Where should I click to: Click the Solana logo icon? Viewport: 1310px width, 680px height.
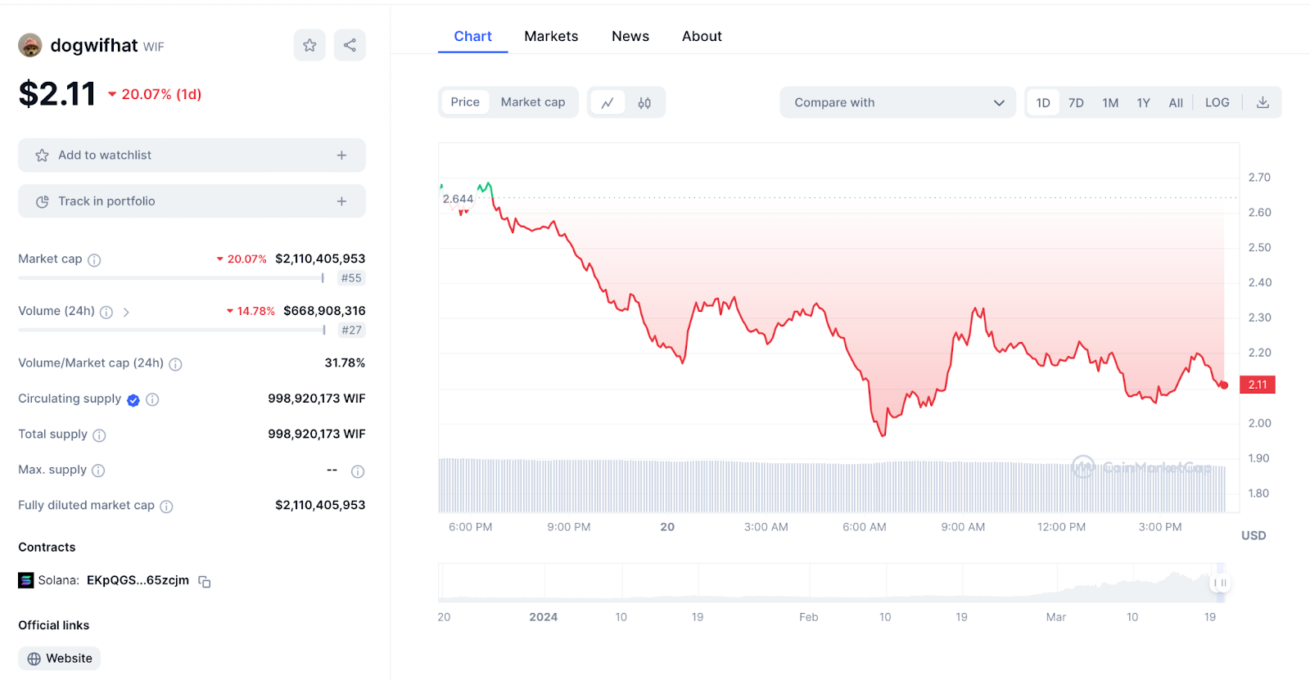(26, 580)
